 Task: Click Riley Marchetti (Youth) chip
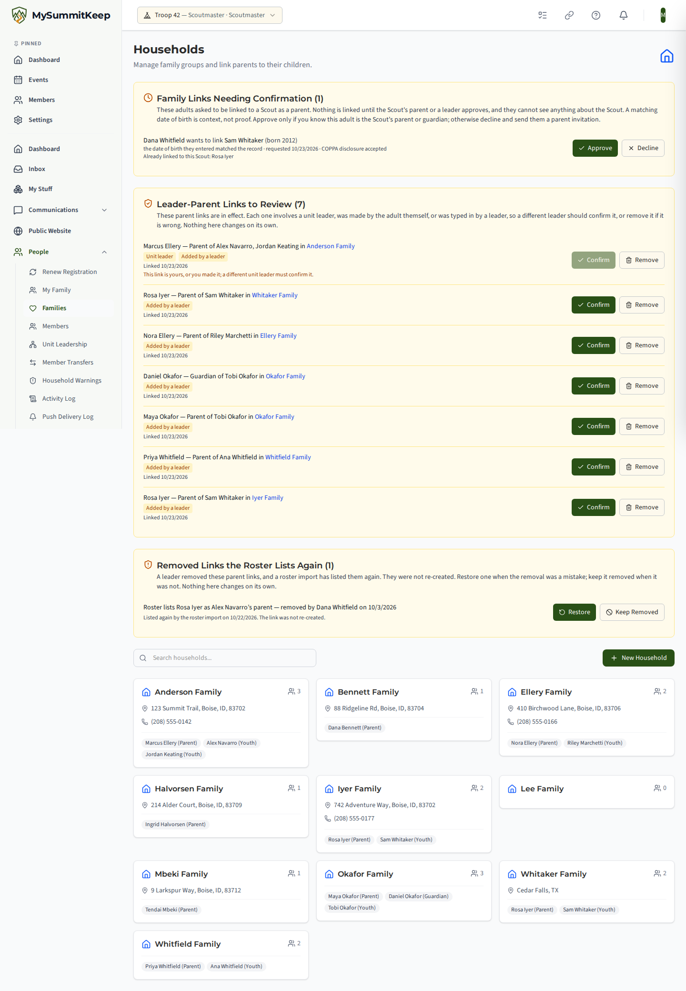tap(595, 743)
